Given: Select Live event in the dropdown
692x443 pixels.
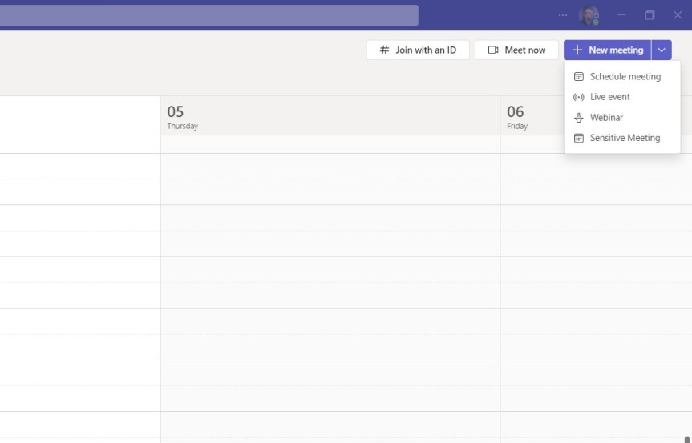Looking at the screenshot, I should click(621, 97).
